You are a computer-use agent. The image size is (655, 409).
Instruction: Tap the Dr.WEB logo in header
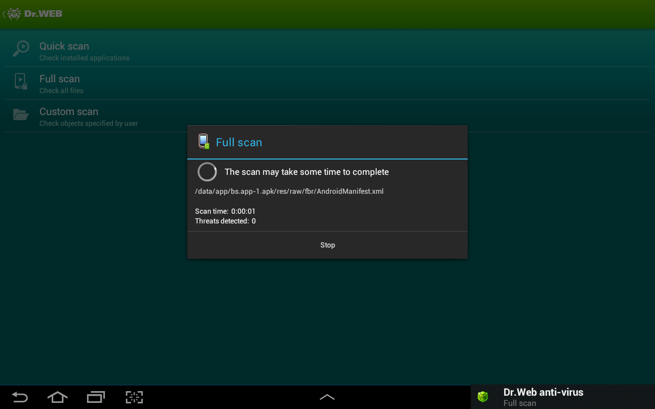pyautogui.click(x=35, y=14)
